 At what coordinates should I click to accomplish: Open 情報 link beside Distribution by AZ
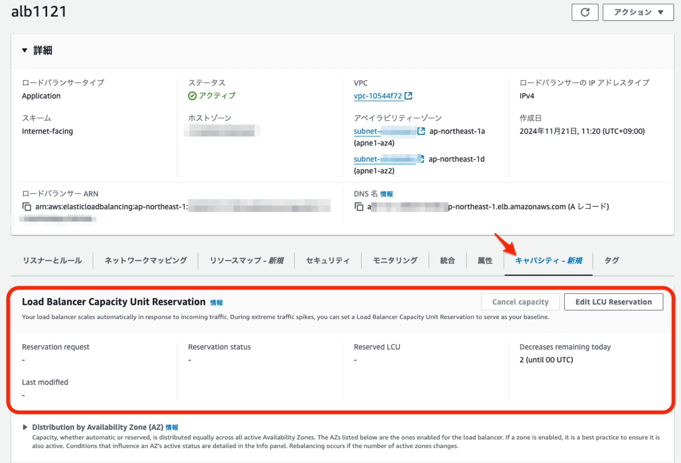(172, 428)
